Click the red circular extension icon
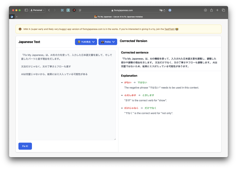 coord(74,10)
